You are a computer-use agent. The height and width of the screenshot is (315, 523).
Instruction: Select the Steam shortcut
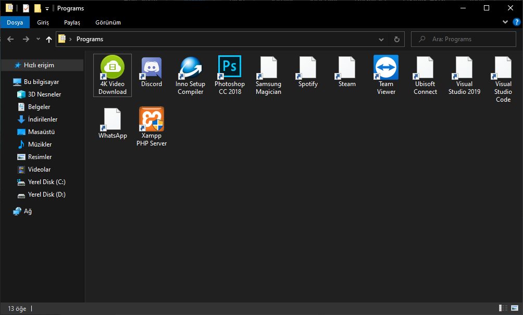coord(347,72)
